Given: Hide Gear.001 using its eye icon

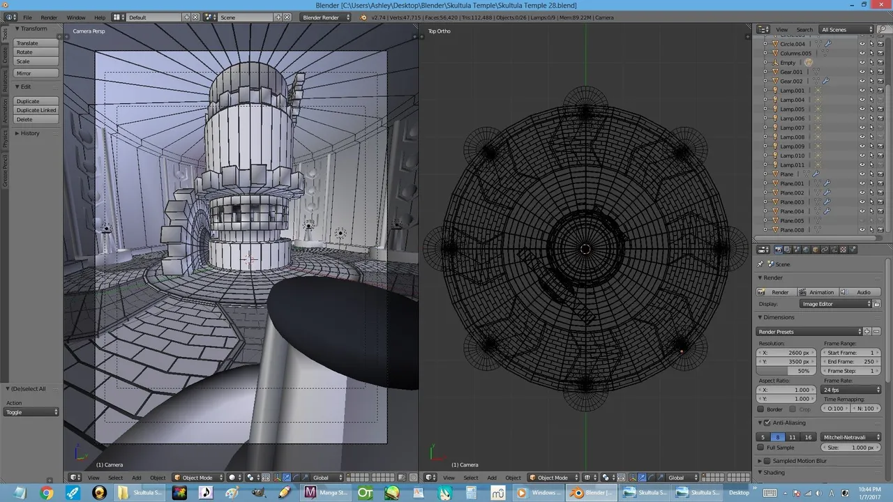Looking at the screenshot, I should pyautogui.click(x=862, y=72).
